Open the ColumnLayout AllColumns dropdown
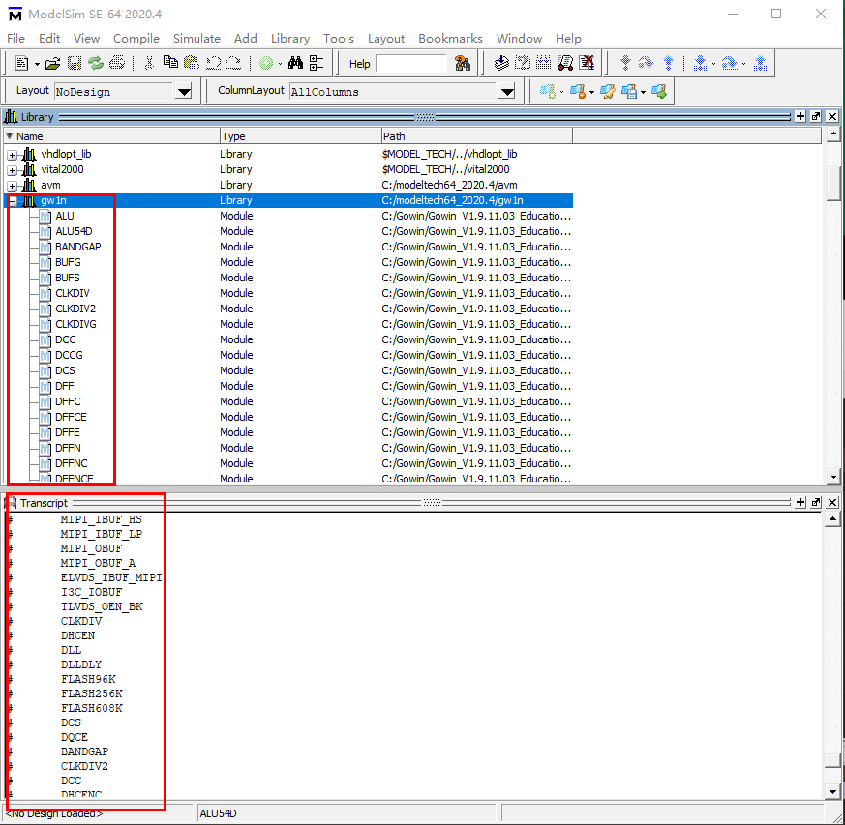Screen dimensions: 845x825 507,92
